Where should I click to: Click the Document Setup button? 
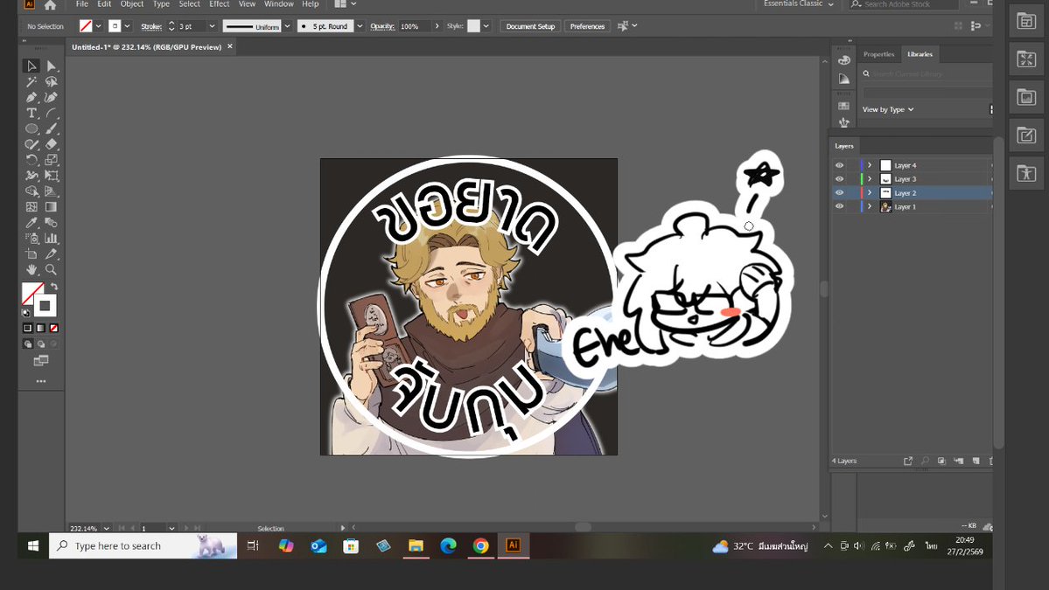[x=530, y=26]
